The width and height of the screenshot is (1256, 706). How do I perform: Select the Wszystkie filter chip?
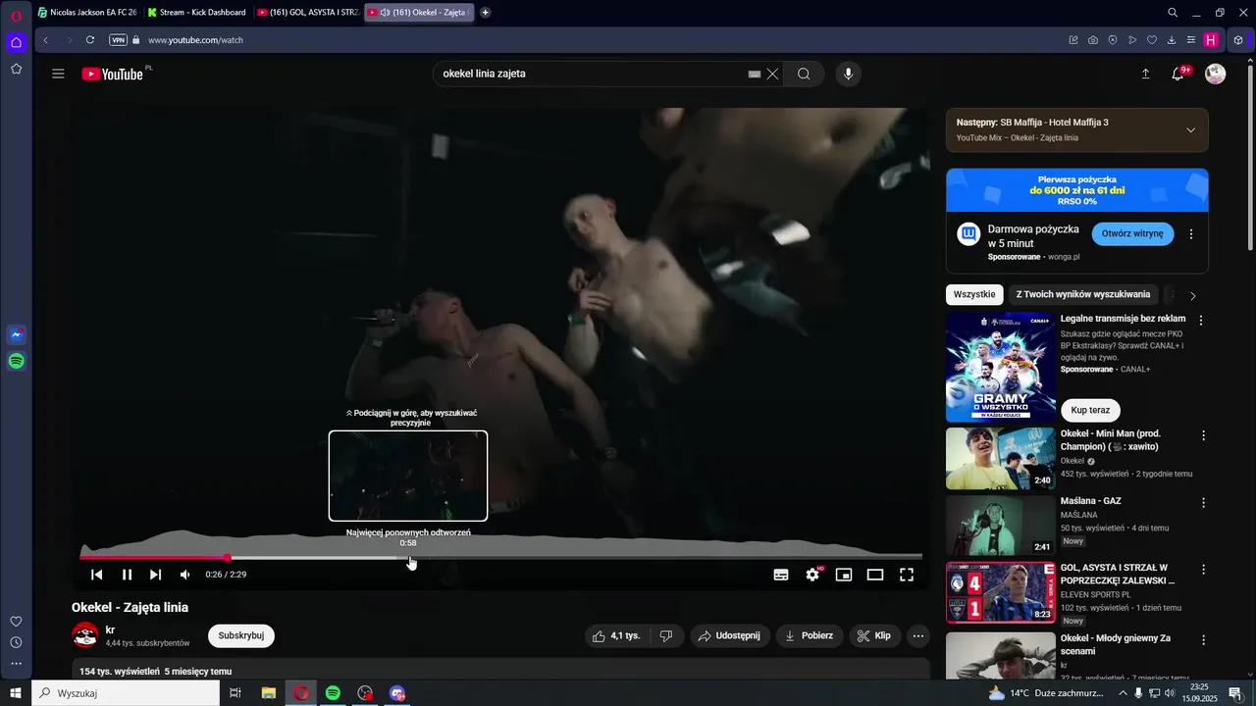[x=974, y=294]
